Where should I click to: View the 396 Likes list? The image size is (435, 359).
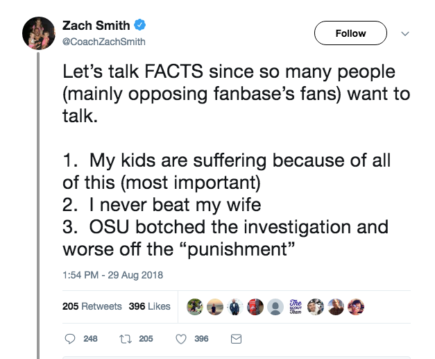click(149, 306)
